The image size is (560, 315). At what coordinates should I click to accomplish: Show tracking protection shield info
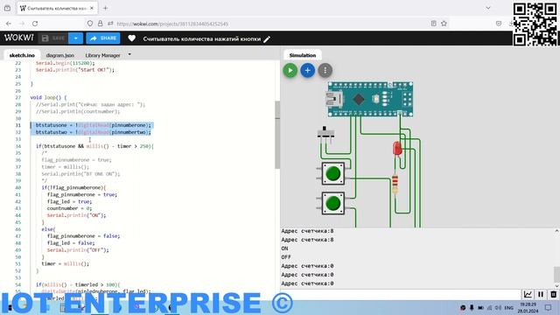(90, 24)
